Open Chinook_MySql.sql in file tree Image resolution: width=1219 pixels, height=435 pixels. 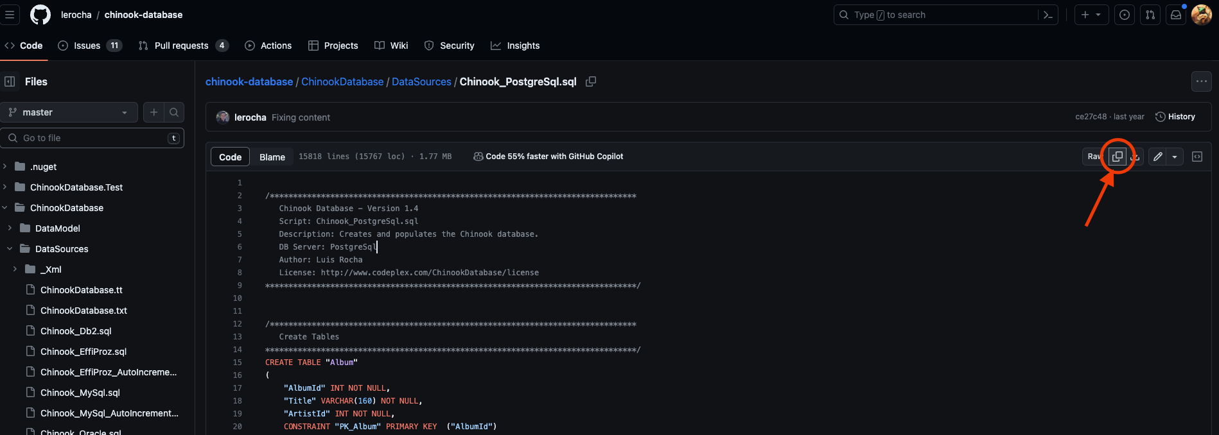click(80, 393)
